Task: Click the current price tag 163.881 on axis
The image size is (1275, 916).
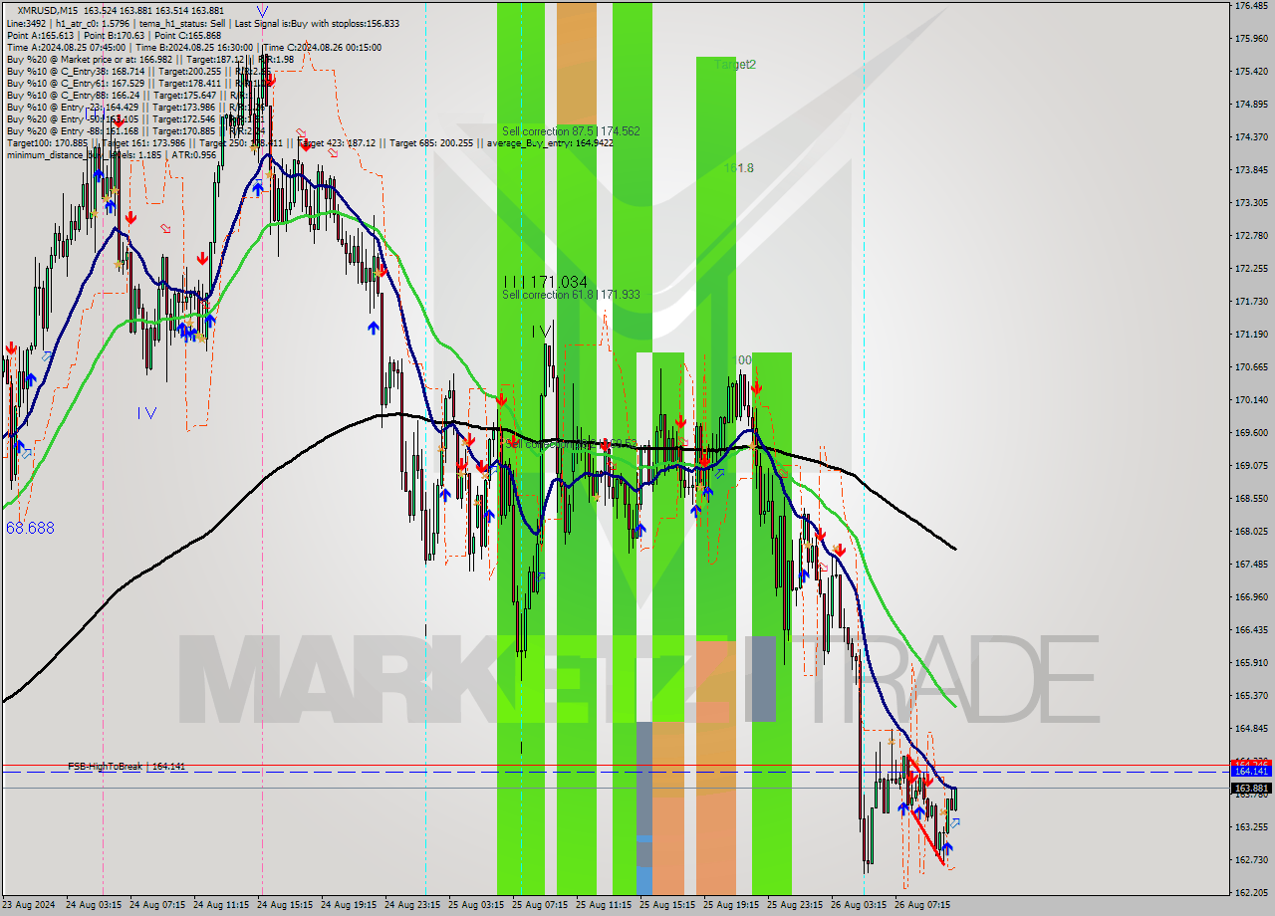Action: tap(1251, 788)
